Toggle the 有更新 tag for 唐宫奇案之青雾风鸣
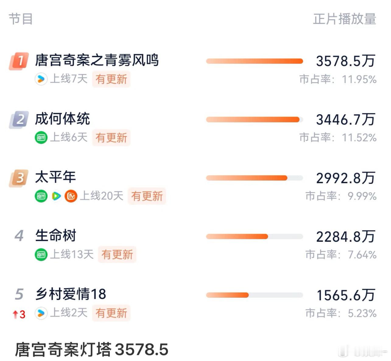 (x=111, y=79)
